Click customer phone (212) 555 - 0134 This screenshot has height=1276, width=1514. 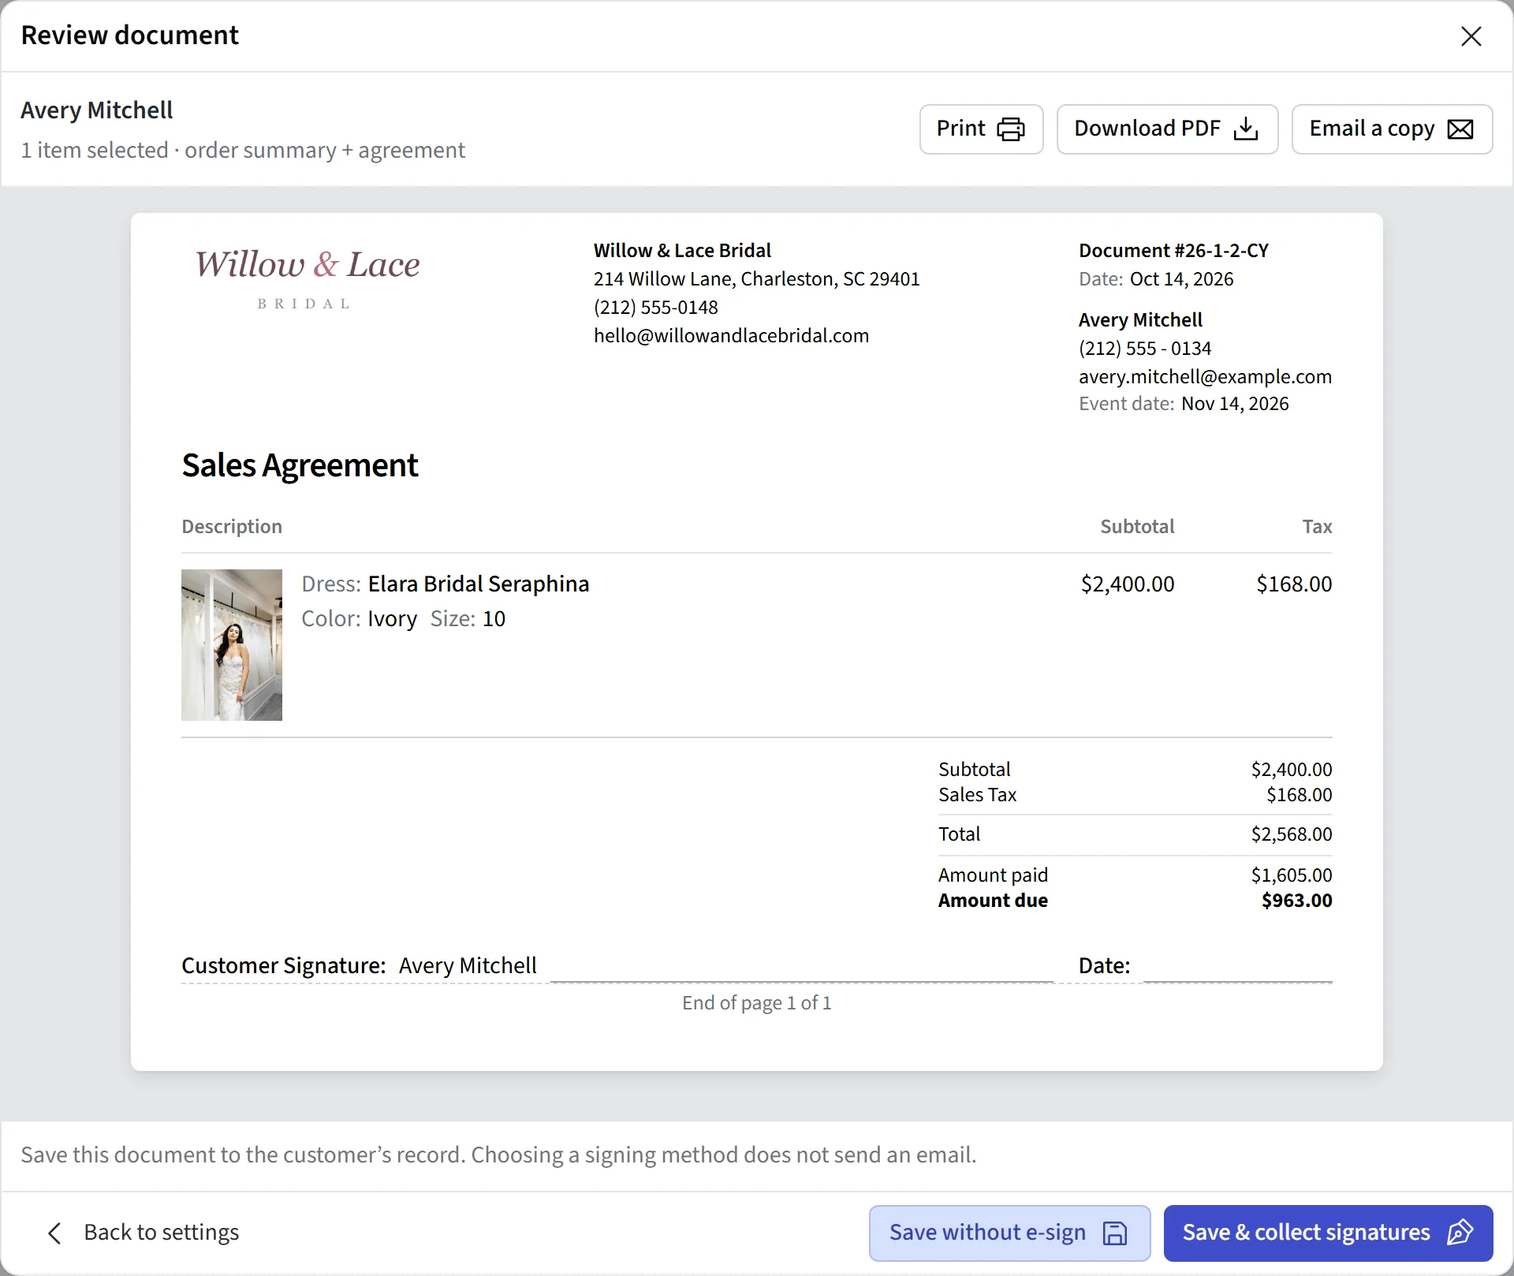pos(1145,349)
